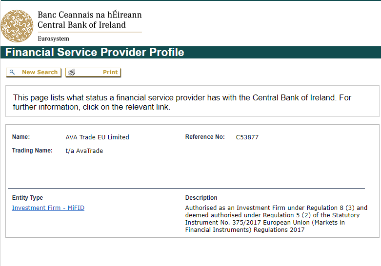This screenshot has height=266, width=381.
Task: Click the Name field label
Action: tap(21, 137)
